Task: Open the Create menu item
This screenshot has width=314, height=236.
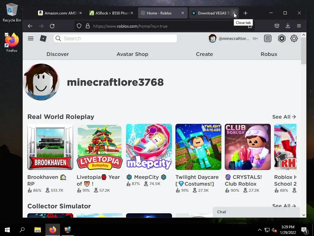Action: coord(204,54)
